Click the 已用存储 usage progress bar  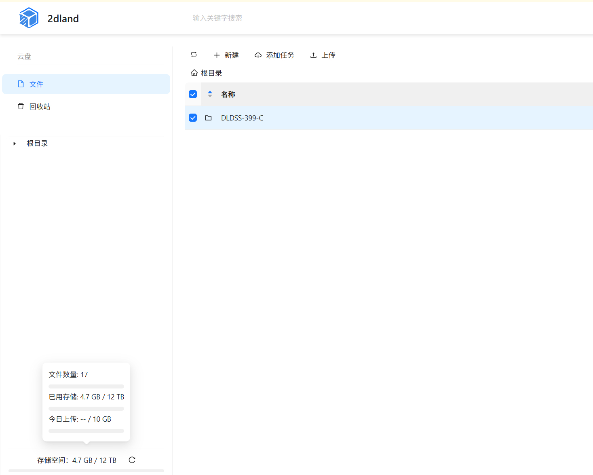[x=86, y=408]
